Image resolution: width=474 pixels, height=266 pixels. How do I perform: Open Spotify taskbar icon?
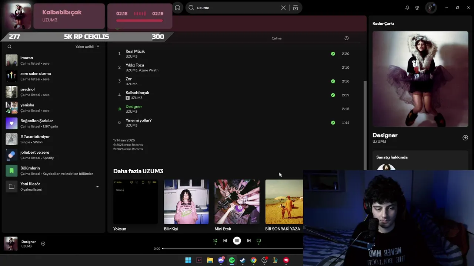tap(232, 260)
